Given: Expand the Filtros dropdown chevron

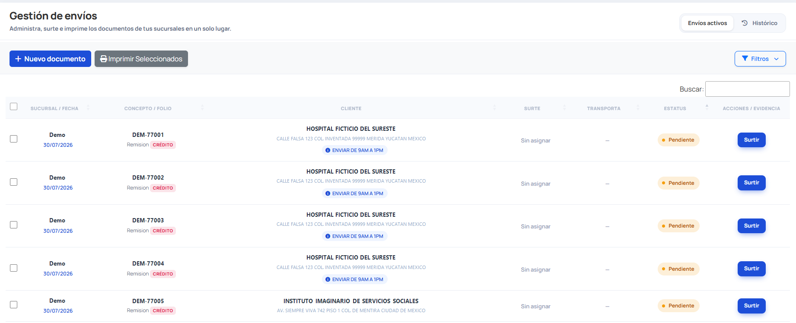Looking at the screenshot, I should click(777, 59).
